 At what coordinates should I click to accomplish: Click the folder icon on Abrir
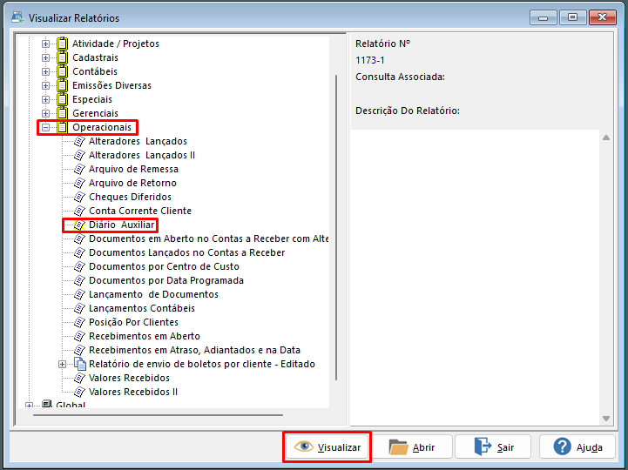398,446
